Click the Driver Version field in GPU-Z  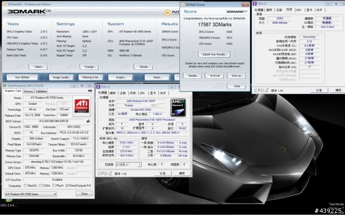click(x=57, y=162)
